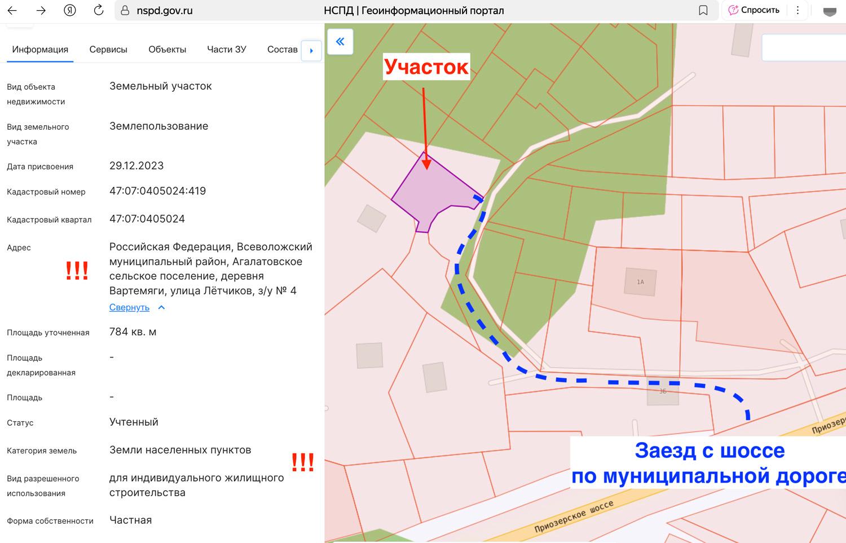This screenshot has width=846, height=543.
Task: Open the Объекты tab
Action: (x=167, y=50)
